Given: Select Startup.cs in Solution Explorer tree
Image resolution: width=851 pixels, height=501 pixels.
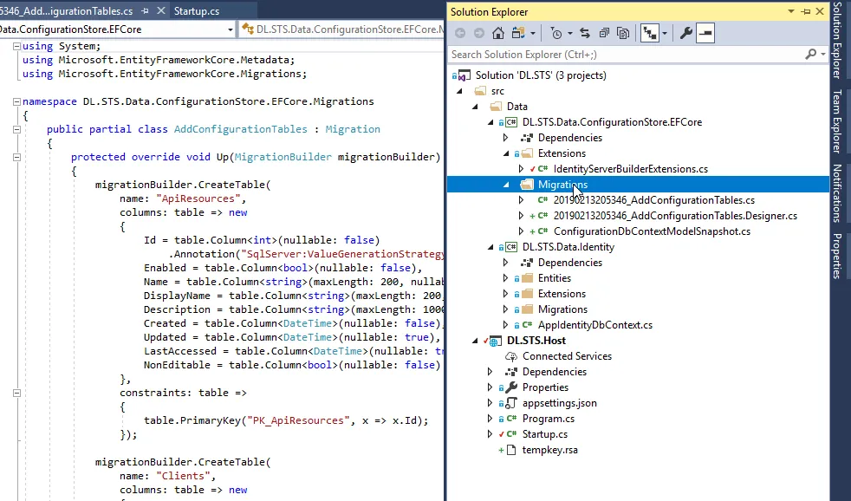Looking at the screenshot, I should [x=544, y=435].
